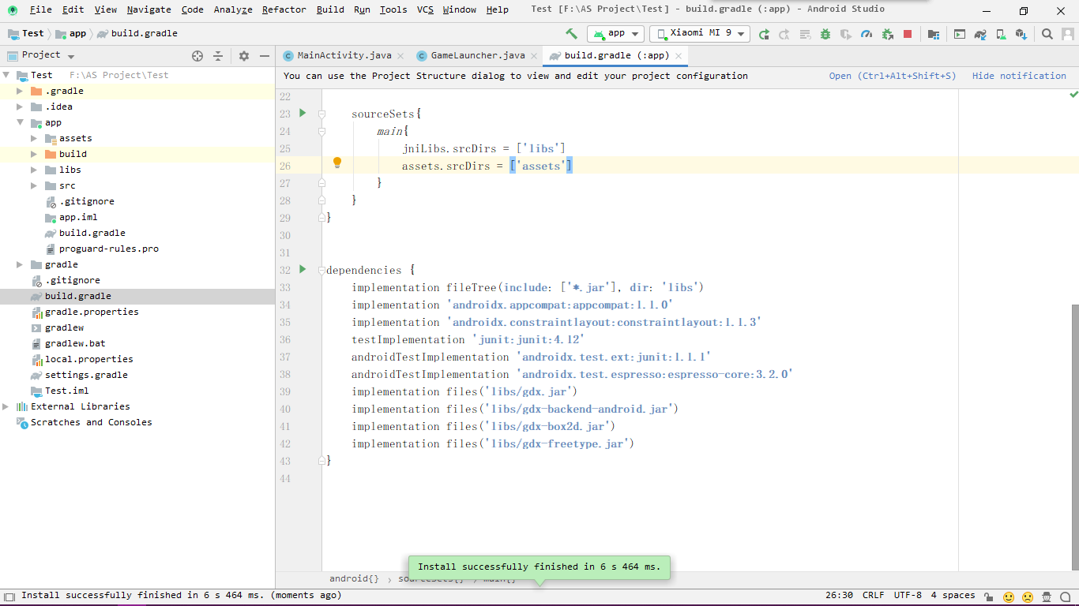This screenshot has height=606, width=1079.
Task: Open the File menu
Action: tap(40, 9)
